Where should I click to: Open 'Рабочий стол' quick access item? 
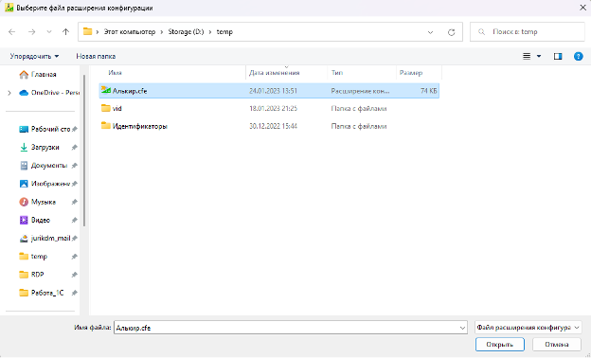45,129
